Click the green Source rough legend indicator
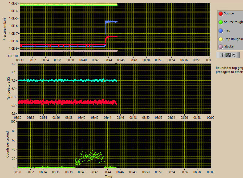Image resolution: width=243 pixels, height=178 pixels. (x=221, y=22)
